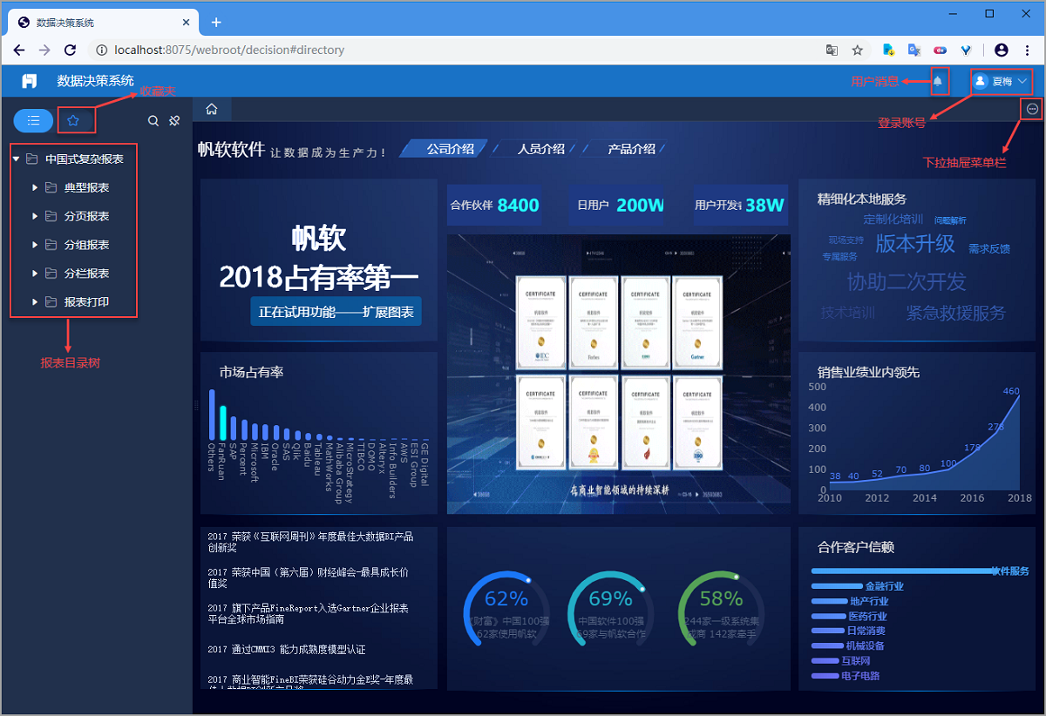1046x716 pixels.
Task: Click the 机械设备 bar label
Action: click(865, 646)
